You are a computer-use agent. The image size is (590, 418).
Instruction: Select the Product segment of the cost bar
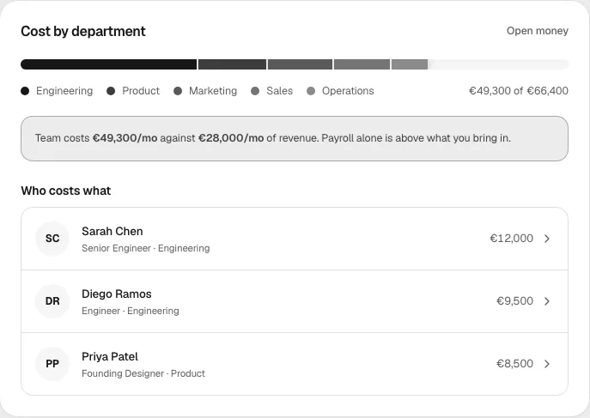(x=232, y=64)
